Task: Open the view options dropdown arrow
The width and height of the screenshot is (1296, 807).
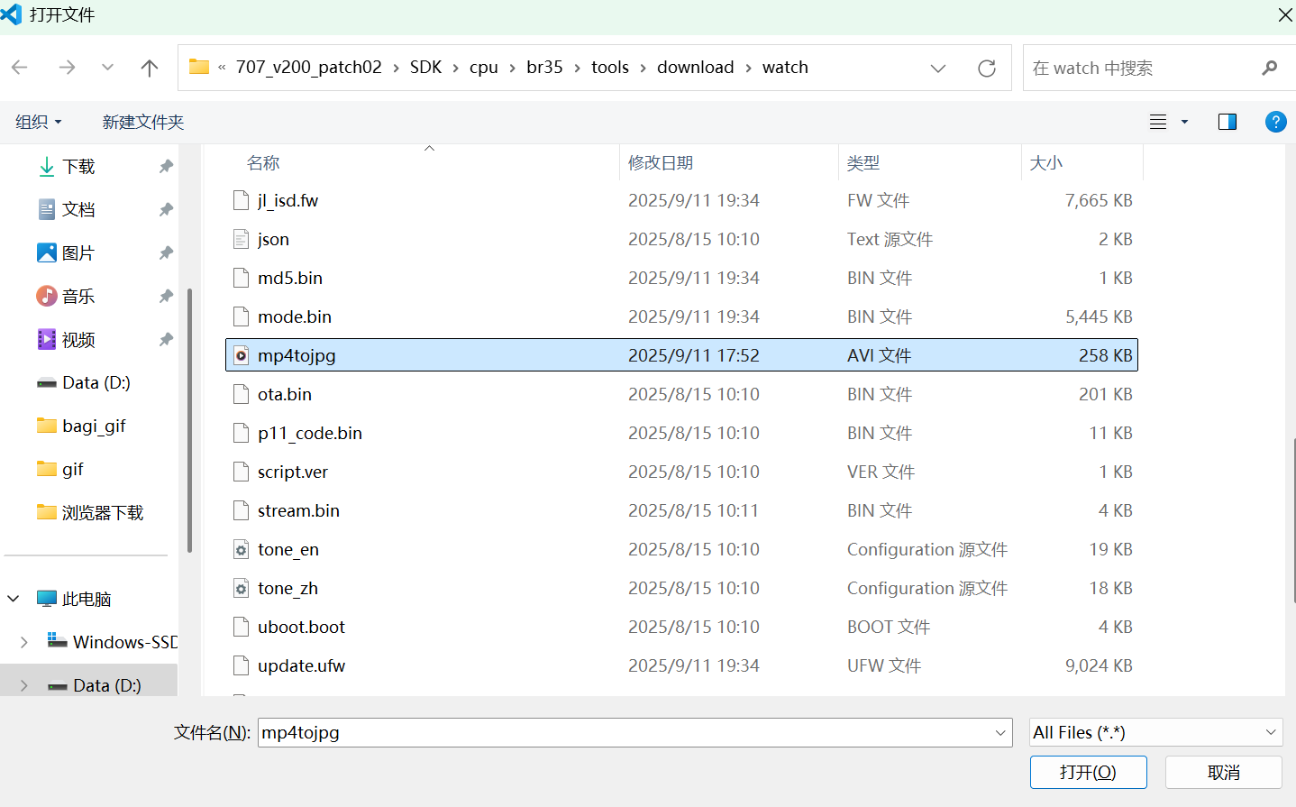Action: pyautogui.click(x=1184, y=122)
